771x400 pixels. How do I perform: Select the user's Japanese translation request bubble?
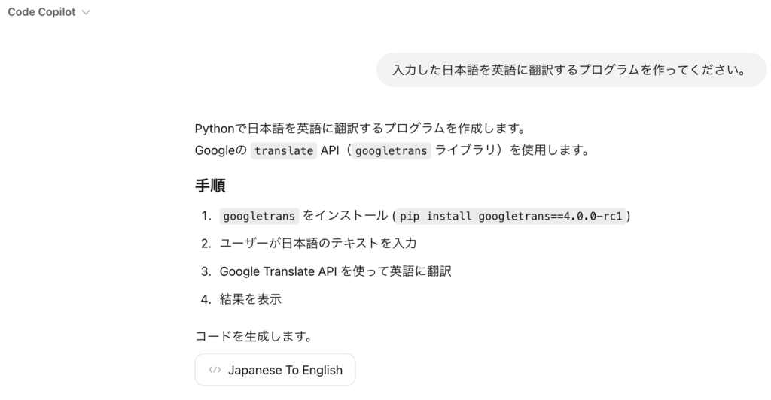point(571,70)
